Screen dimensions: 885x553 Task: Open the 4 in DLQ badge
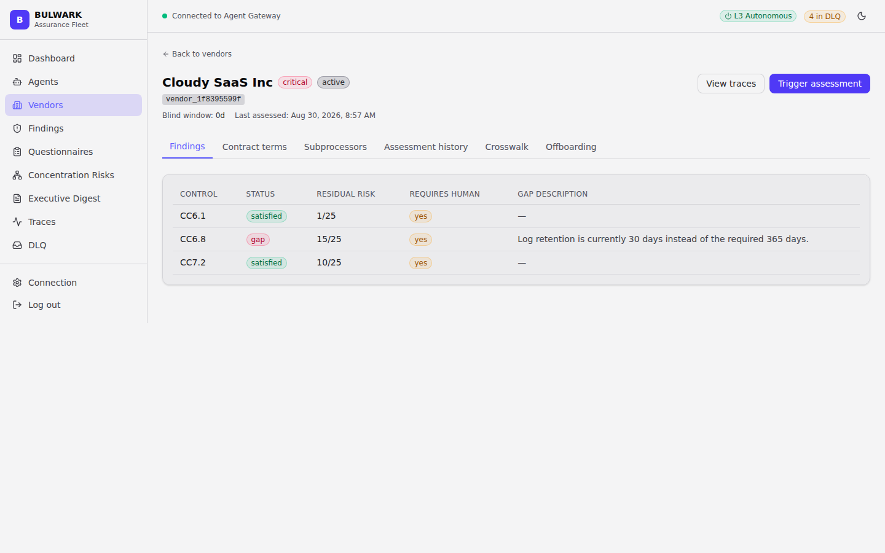[825, 17]
